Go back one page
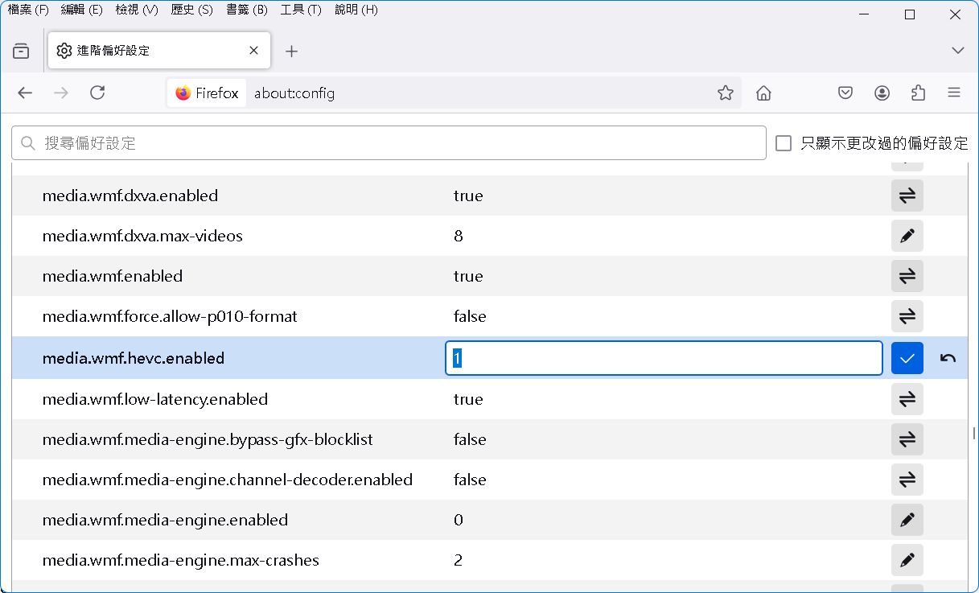Viewport: 979px width, 593px height. point(25,93)
